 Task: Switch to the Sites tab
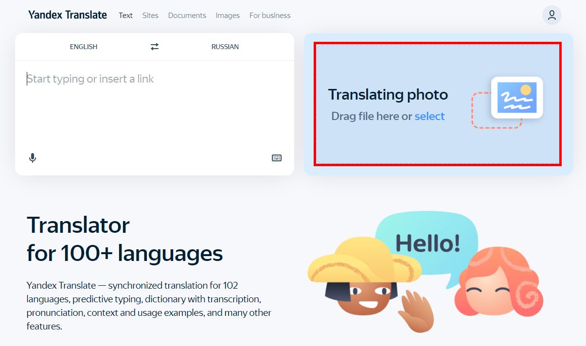[x=150, y=16]
